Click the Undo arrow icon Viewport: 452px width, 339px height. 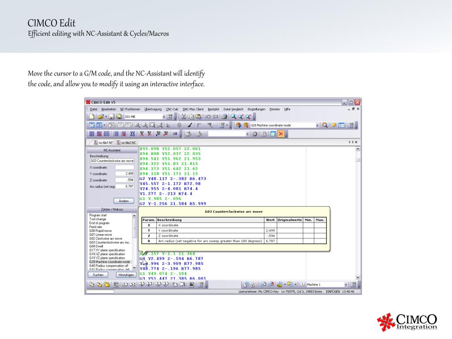click(207, 117)
